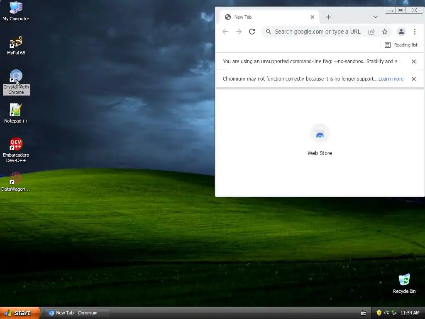
Task: Reload the current page
Action: click(252, 32)
